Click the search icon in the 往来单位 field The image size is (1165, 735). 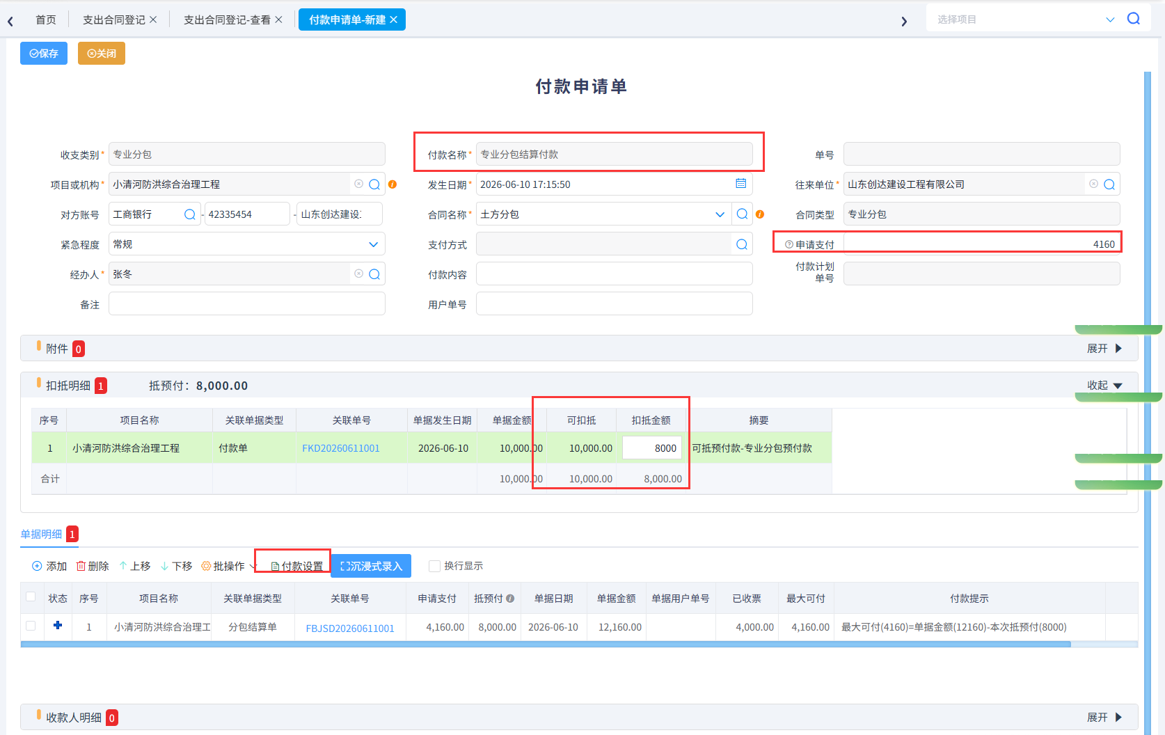pyautogui.click(x=1109, y=184)
